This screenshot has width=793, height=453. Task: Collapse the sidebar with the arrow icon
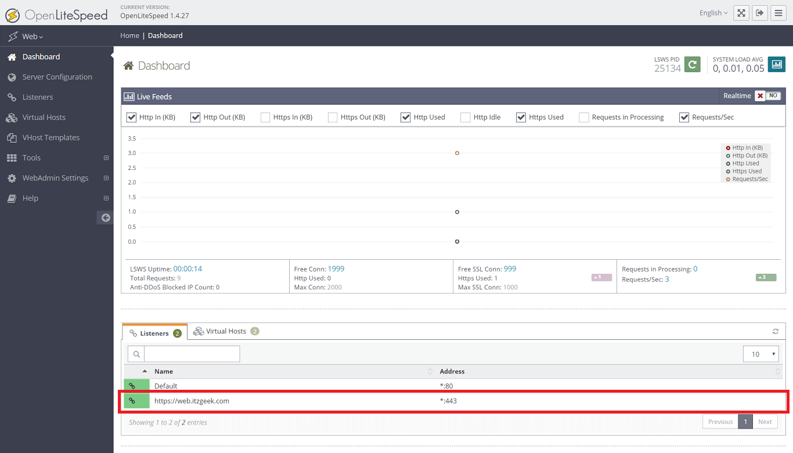click(105, 218)
